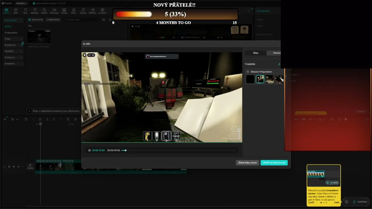This screenshot has height=209, width=372.
Task: Switch to the Klipy tab
Action: (x=256, y=53)
